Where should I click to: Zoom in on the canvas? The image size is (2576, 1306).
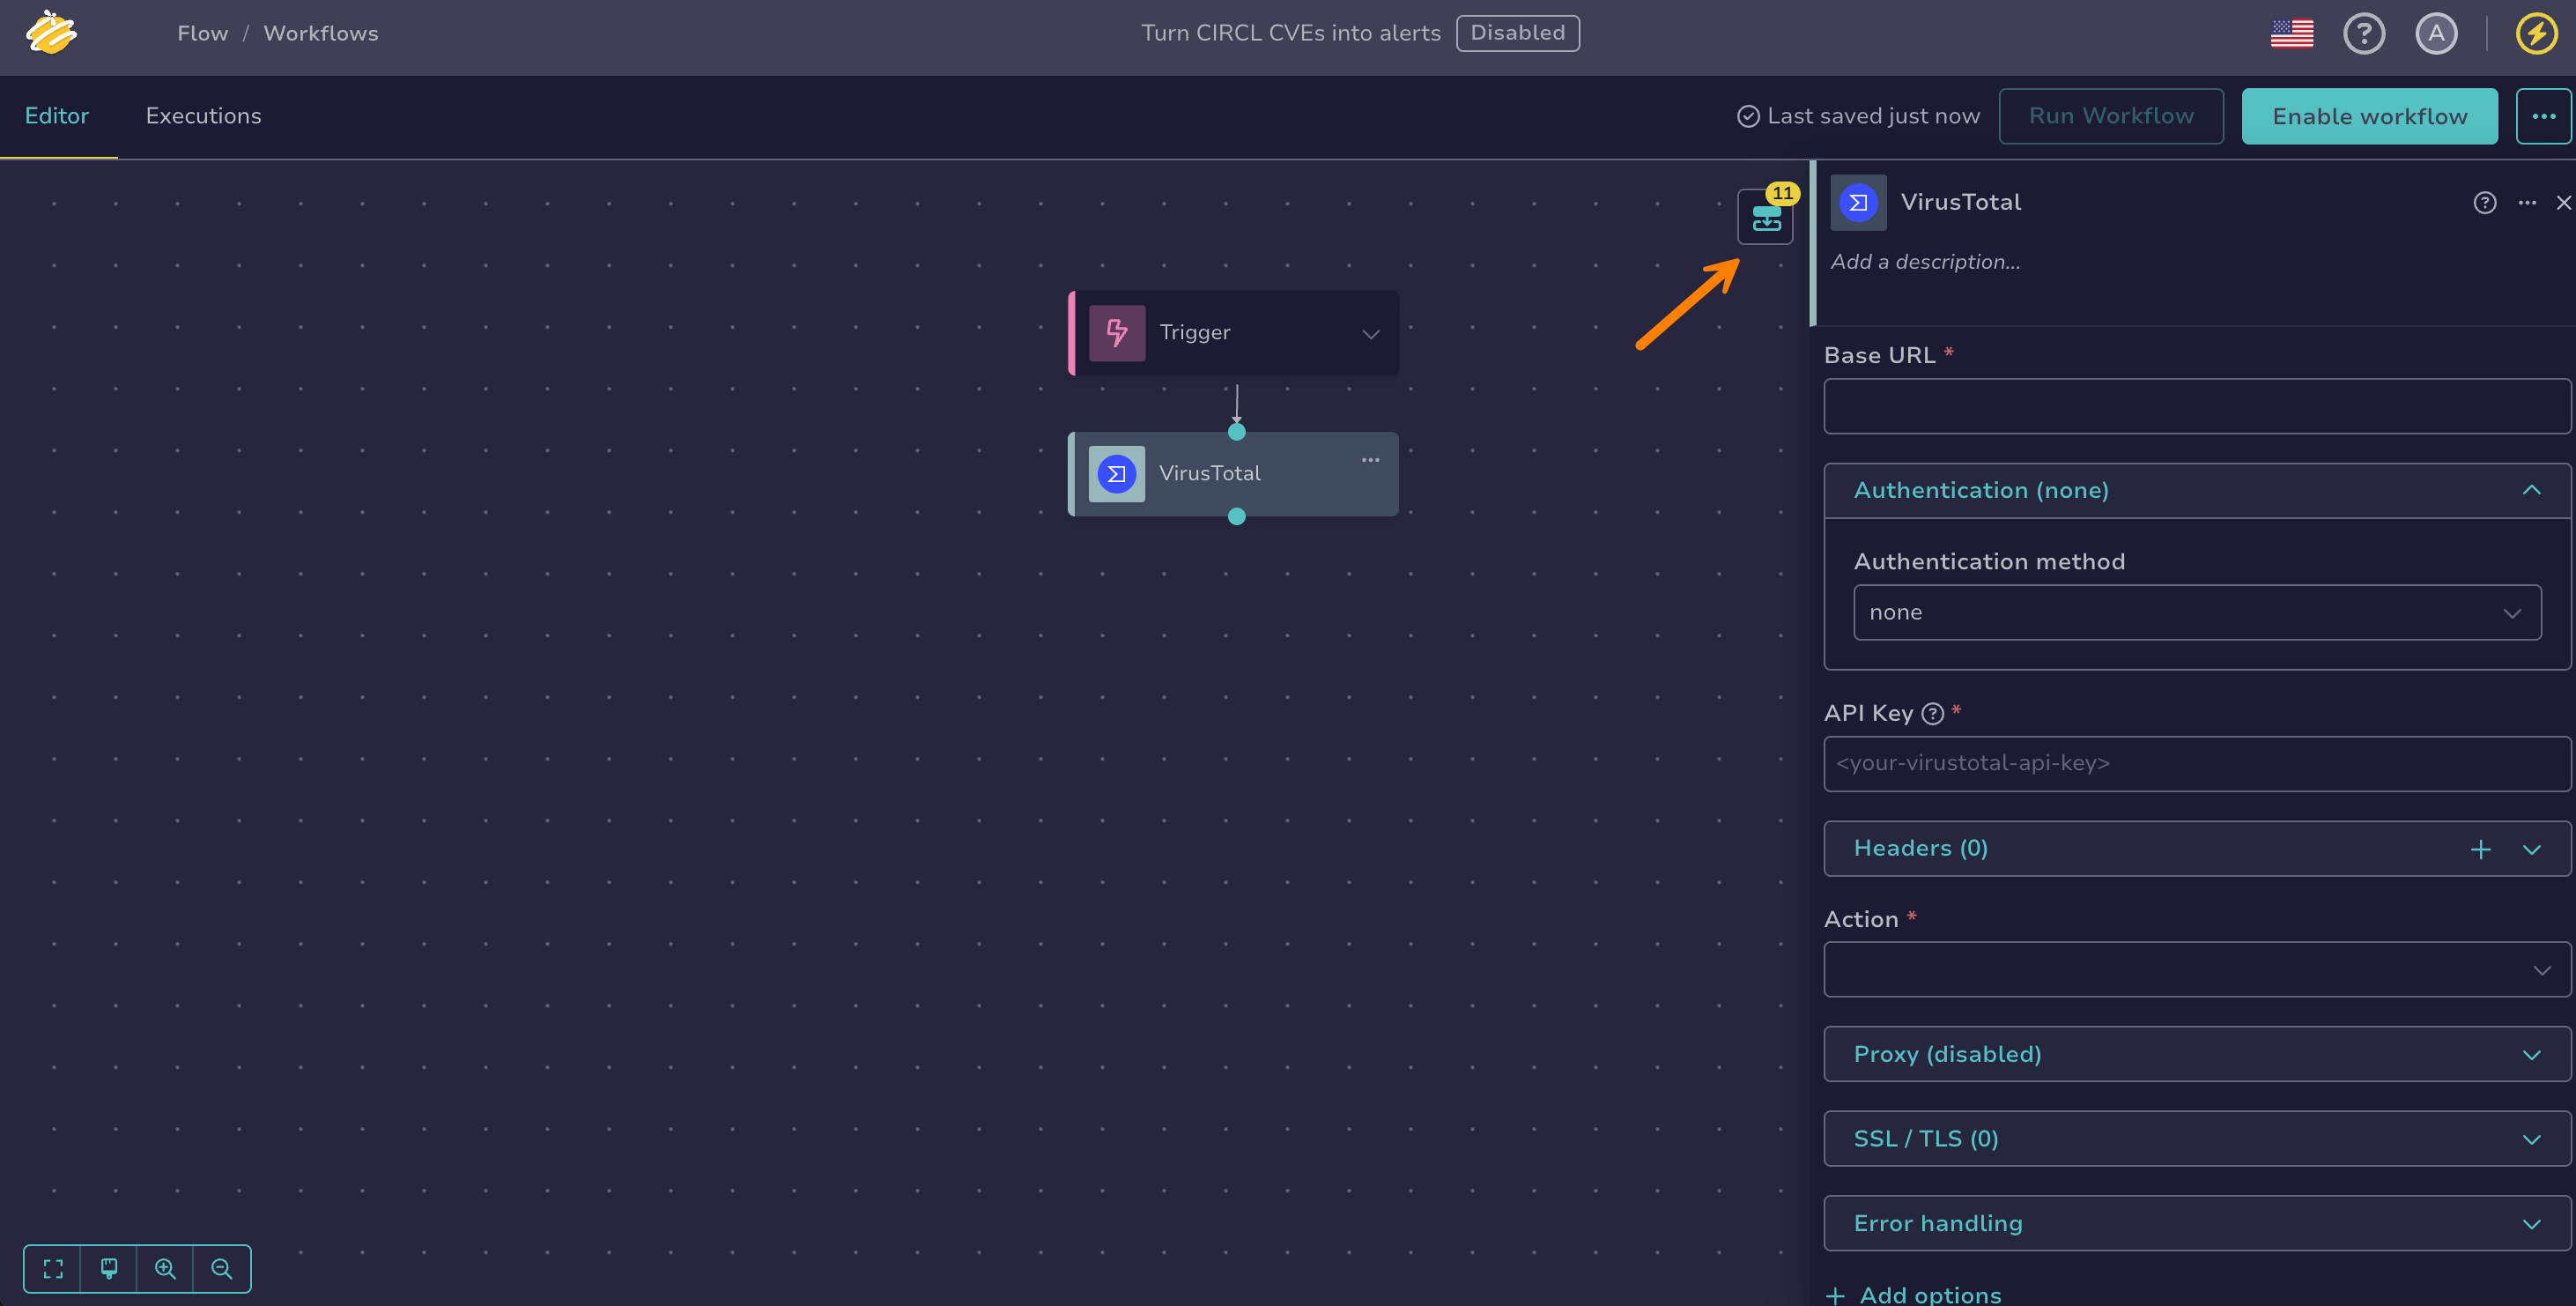click(165, 1268)
